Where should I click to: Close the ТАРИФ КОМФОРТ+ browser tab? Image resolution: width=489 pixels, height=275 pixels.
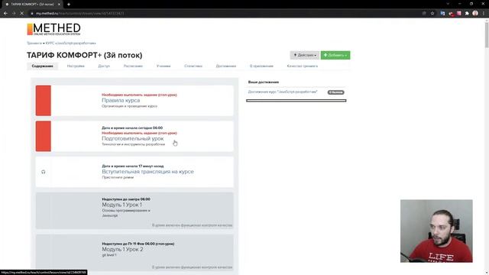pyautogui.click(x=59, y=5)
